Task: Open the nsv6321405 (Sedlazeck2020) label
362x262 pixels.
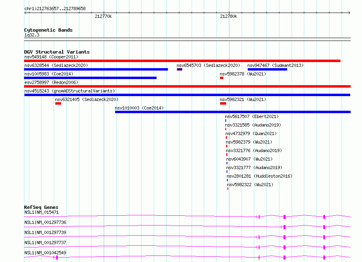Action: tap(87, 99)
